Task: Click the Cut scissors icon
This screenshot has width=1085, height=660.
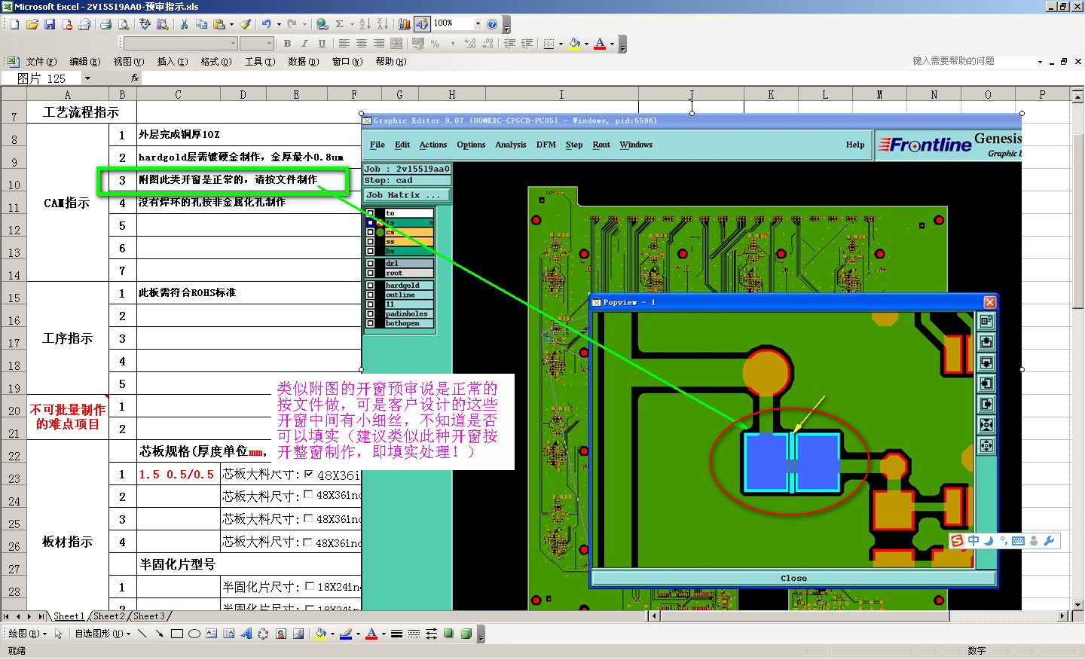Action: tap(184, 24)
